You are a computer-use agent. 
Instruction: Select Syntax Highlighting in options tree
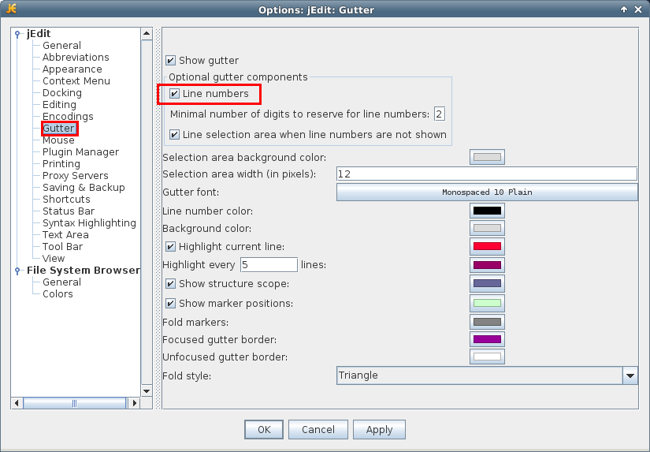click(x=89, y=223)
